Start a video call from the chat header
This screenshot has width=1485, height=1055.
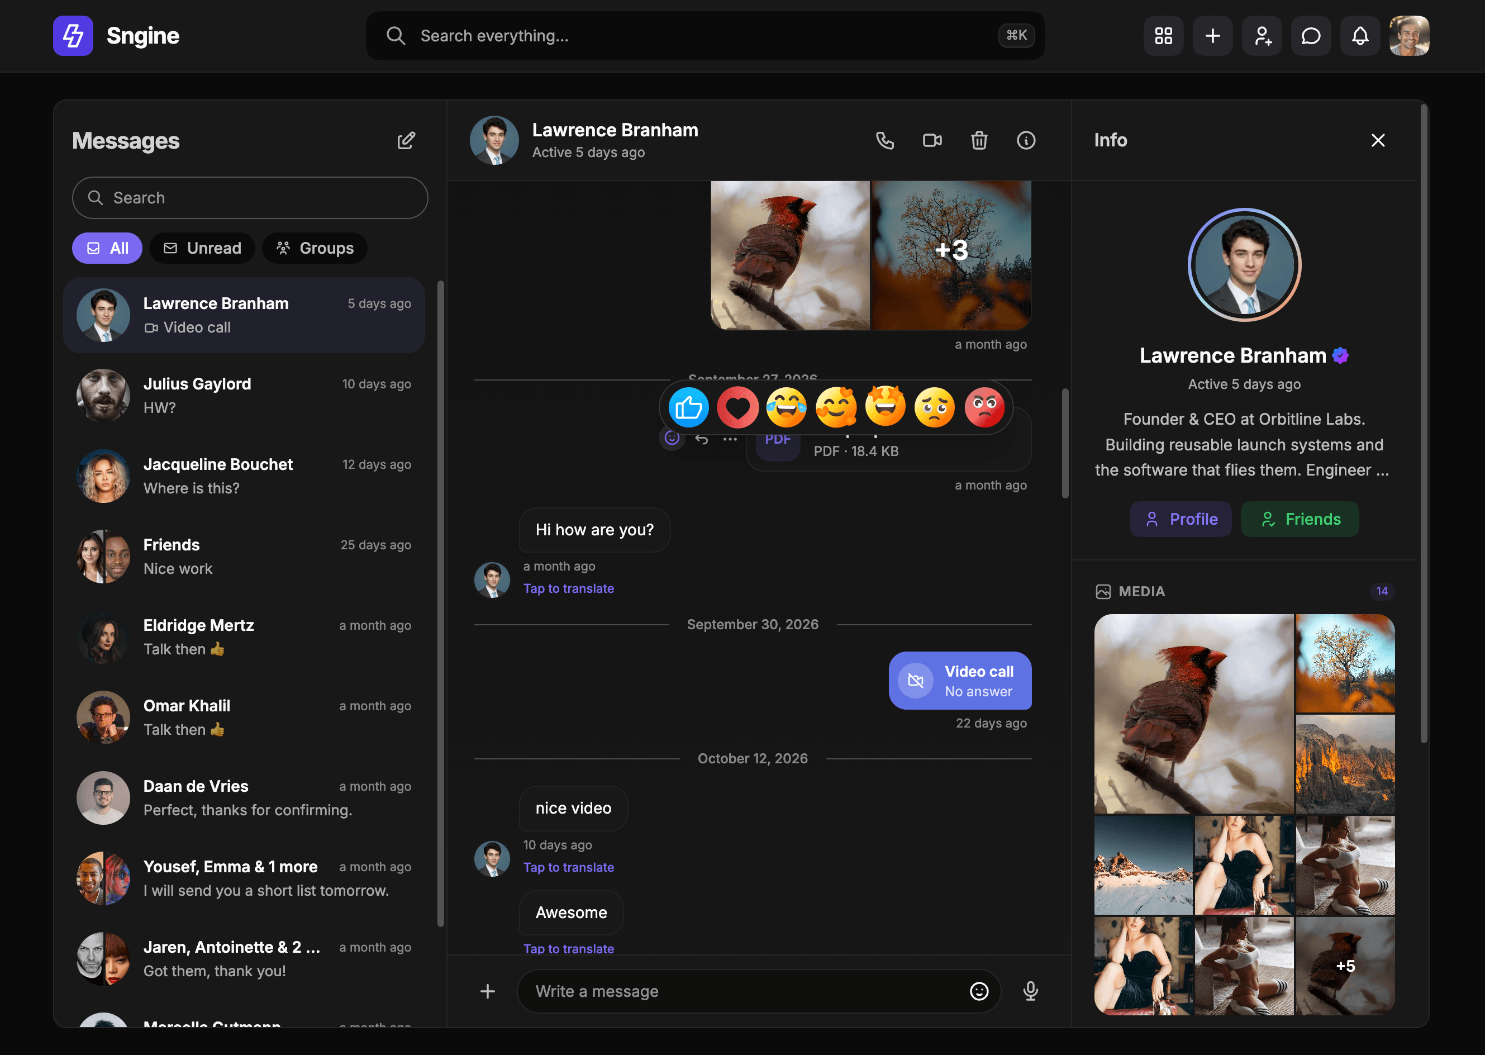click(x=932, y=140)
